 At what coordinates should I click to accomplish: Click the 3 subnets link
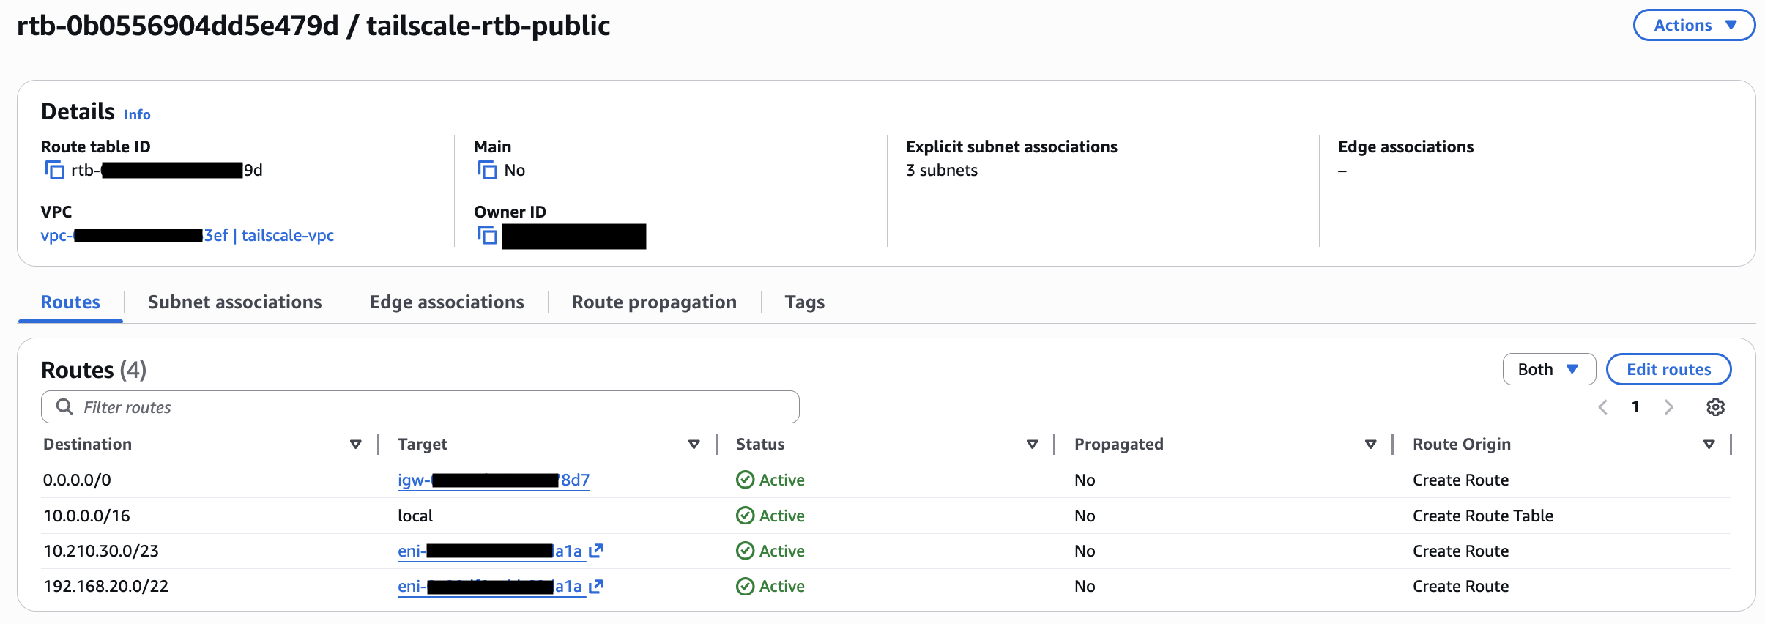(x=941, y=170)
